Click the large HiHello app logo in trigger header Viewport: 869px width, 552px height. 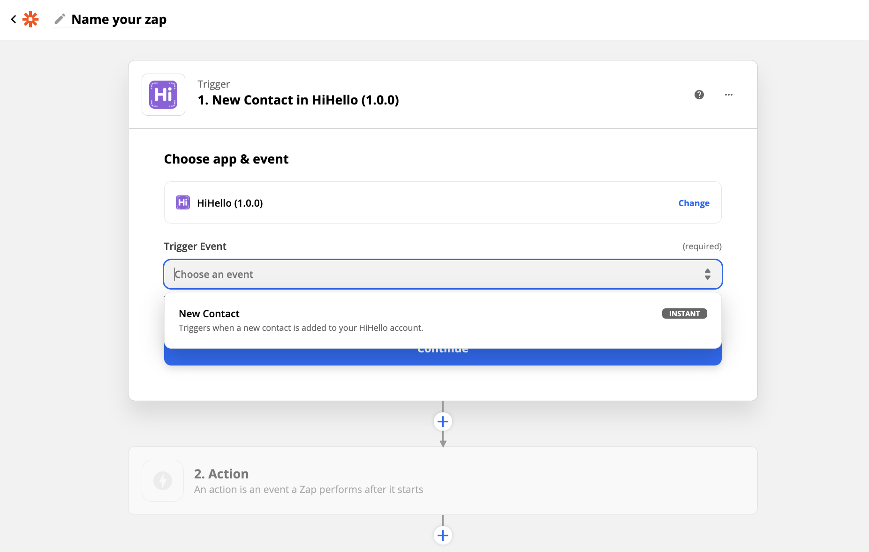[x=163, y=95]
